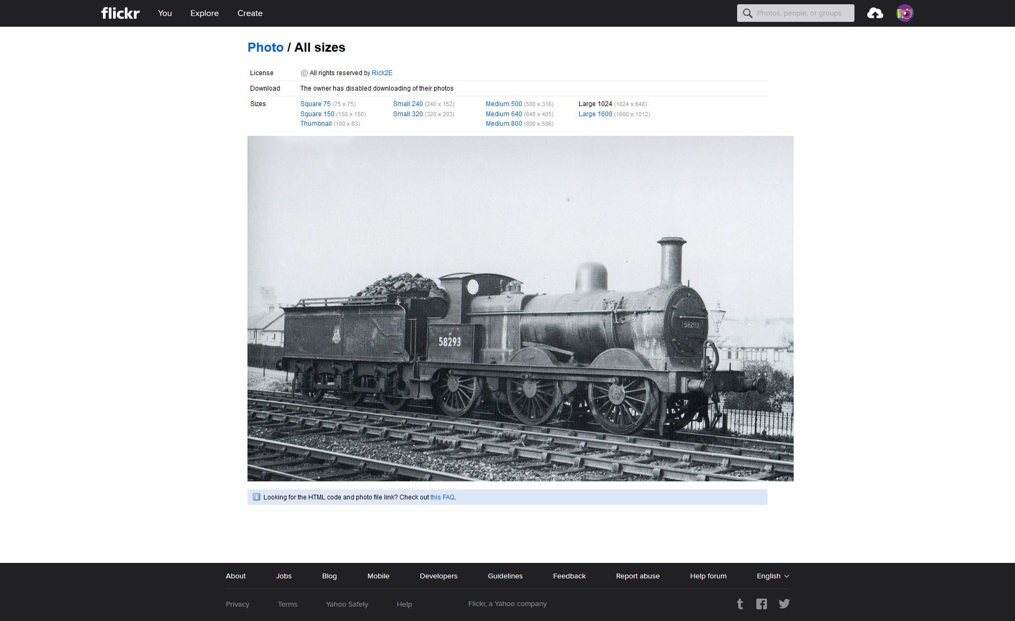Select Small 320 size
The image size is (1015, 621).
click(408, 114)
